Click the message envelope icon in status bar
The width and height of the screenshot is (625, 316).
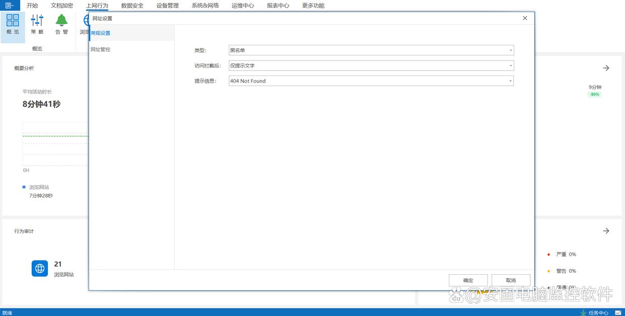[617, 312]
